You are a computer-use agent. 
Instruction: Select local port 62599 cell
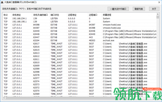(36, 69)
